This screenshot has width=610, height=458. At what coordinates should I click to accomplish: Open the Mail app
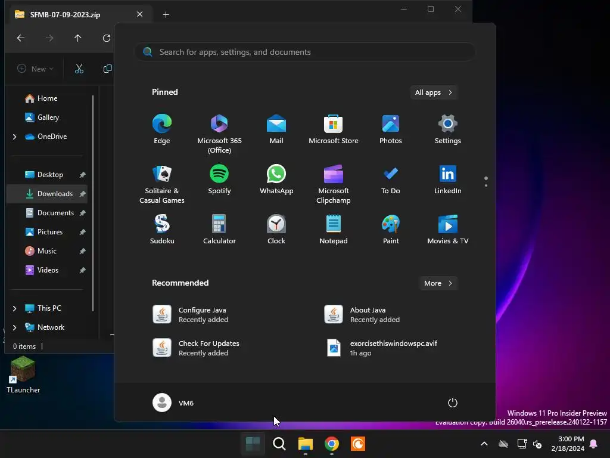click(x=276, y=129)
